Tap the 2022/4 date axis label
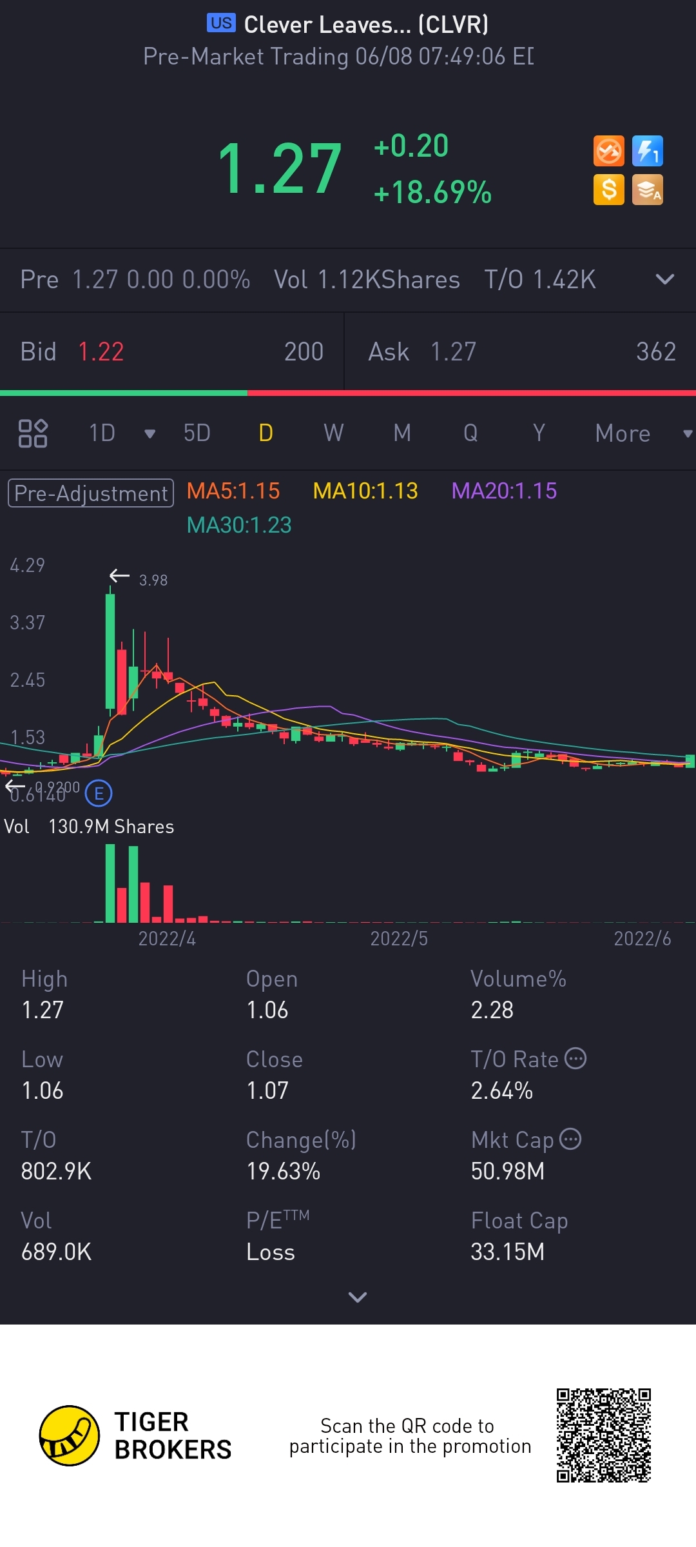Screen dimensions: 696x1547 pos(167,938)
